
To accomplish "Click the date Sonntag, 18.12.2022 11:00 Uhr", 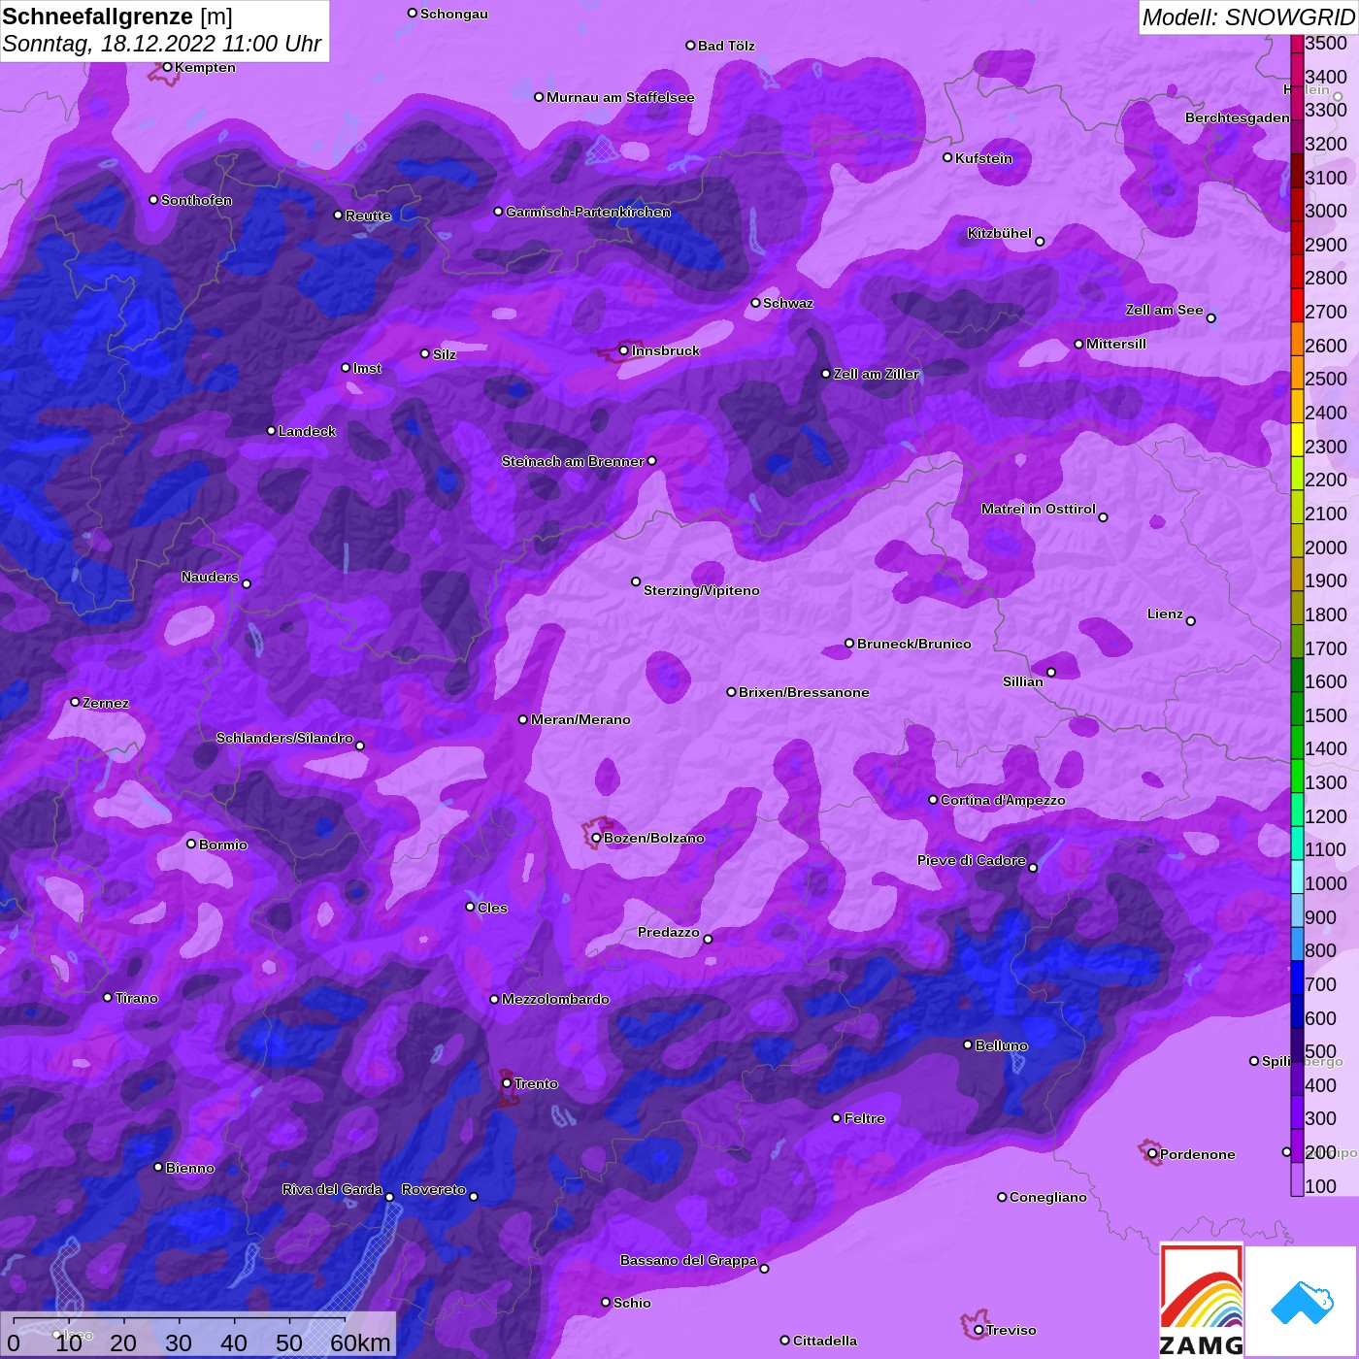I will coord(162,44).
